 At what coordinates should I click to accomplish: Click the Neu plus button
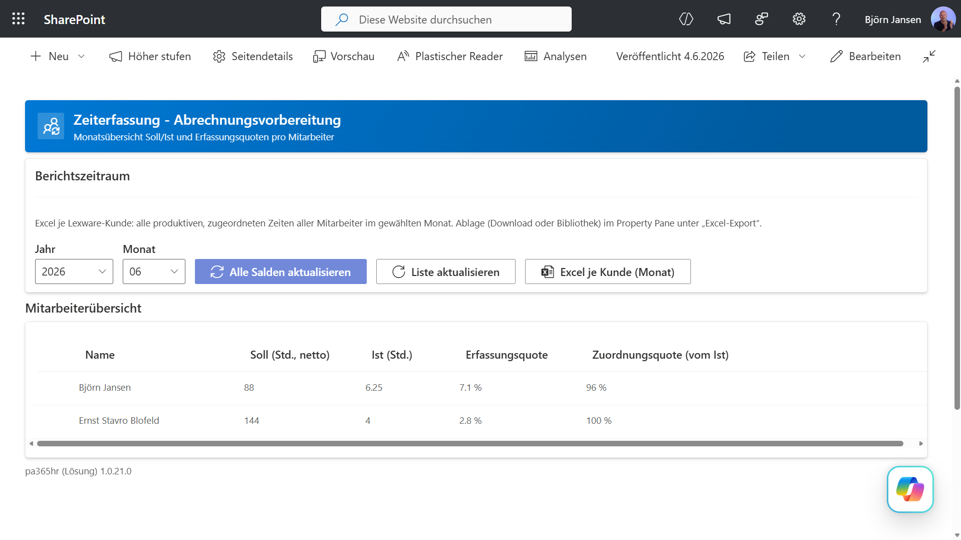49,56
